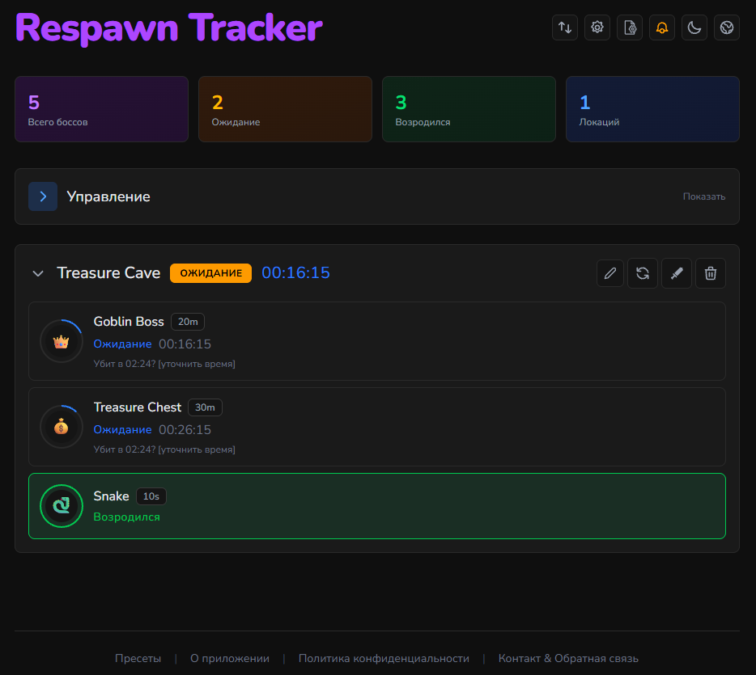
Task: Click уточнить время under Treasure Chest
Action: click(197, 449)
